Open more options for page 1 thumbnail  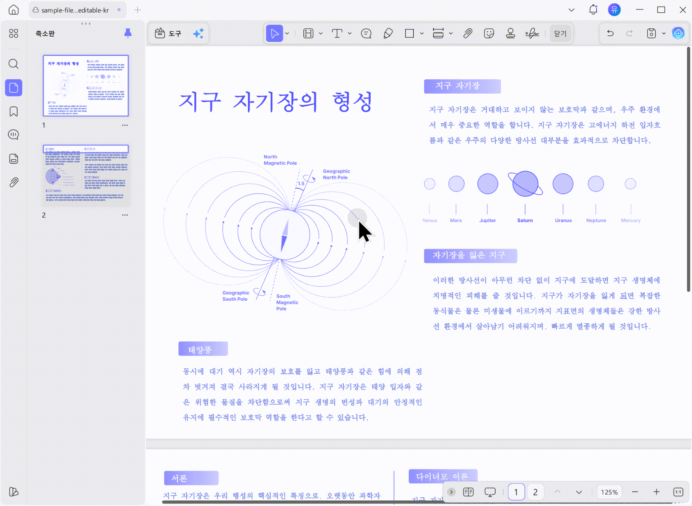(125, 125)
